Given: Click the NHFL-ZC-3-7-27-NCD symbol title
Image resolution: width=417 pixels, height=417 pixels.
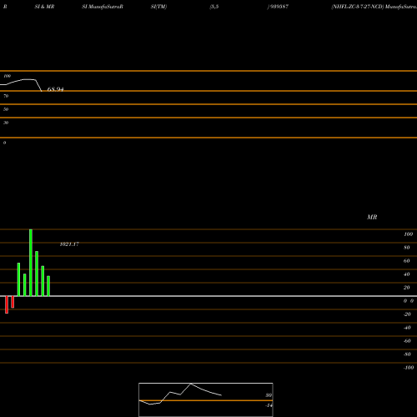Looking at the screenshot, I should coord(358,7).
